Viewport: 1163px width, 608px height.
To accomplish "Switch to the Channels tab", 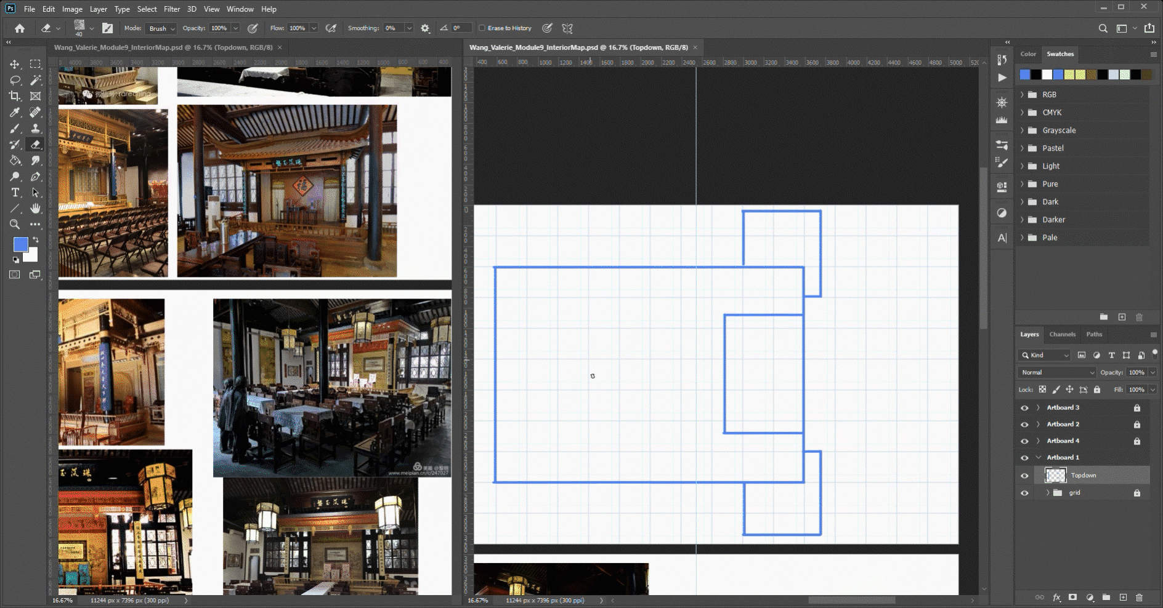I will coord(1062,334).
